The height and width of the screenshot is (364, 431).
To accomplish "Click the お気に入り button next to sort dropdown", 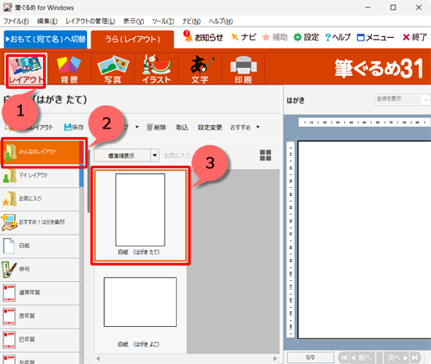I will click(178, 155).
